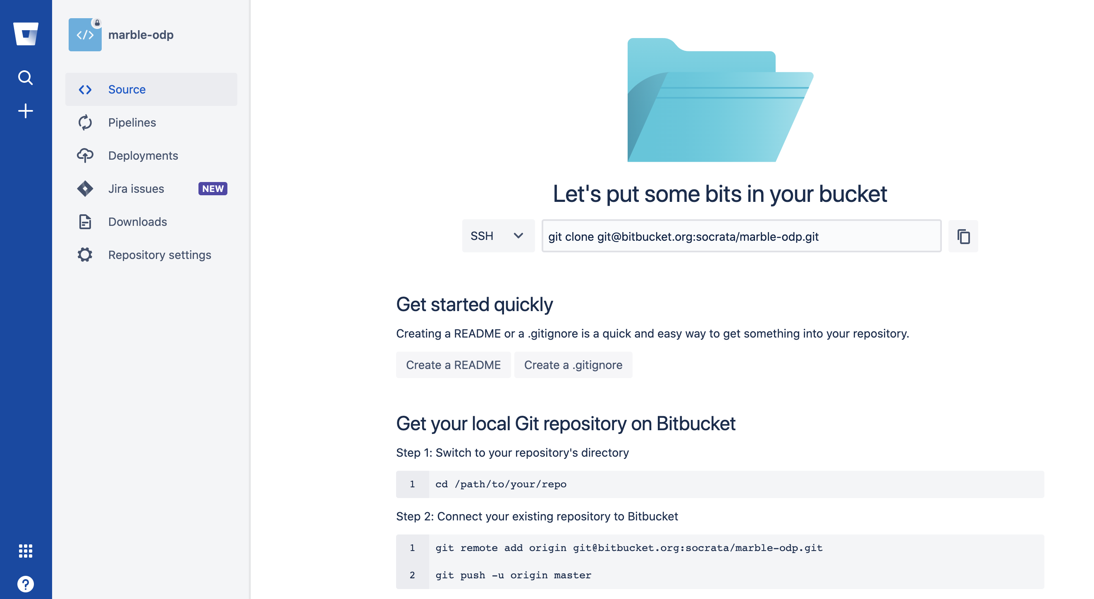Click the 'Get started quickly' heading
This screenshot has width=1094, height=599.
[x=474, y=304]
